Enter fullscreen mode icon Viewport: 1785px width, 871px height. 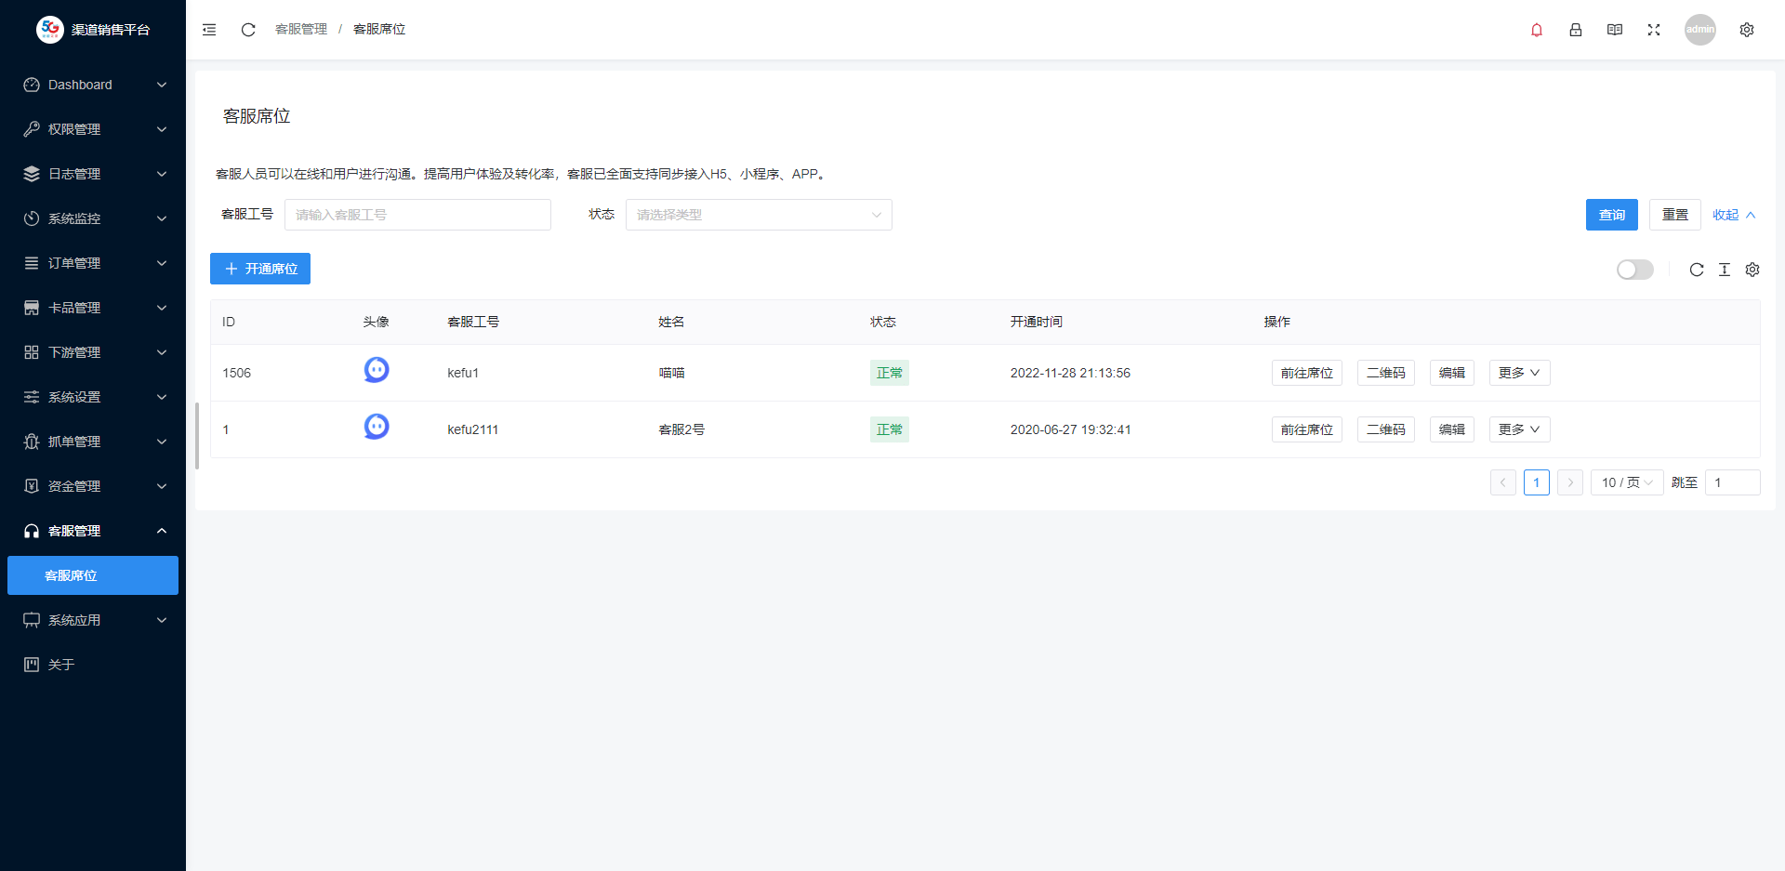click(x=1654, y=30)
